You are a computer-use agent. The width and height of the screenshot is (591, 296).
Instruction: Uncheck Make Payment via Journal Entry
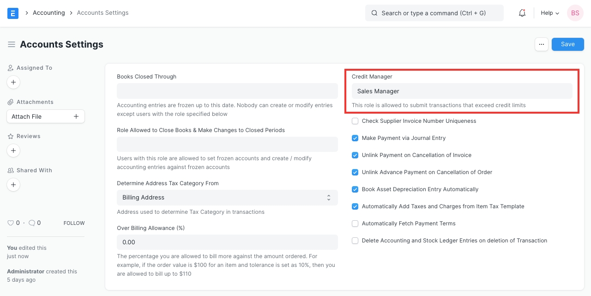355,138
